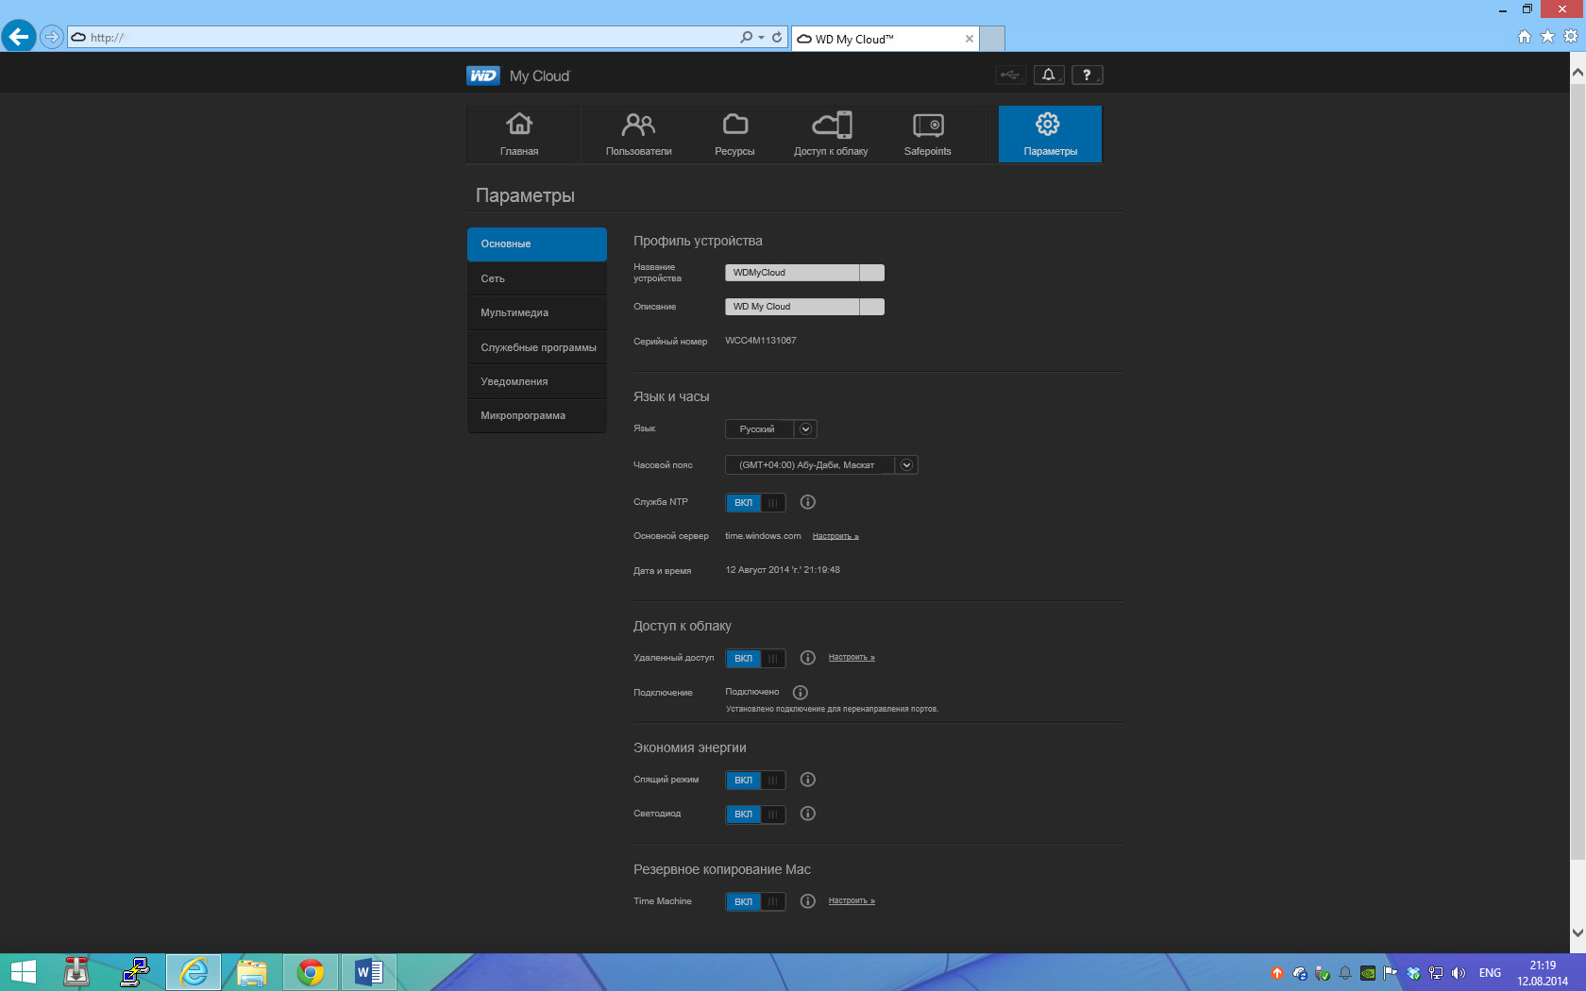Image resolution: width=1586 pixels, height=991 pixels.
Task: Select Уведомления in settings sidebar
Action: (536, 381)
